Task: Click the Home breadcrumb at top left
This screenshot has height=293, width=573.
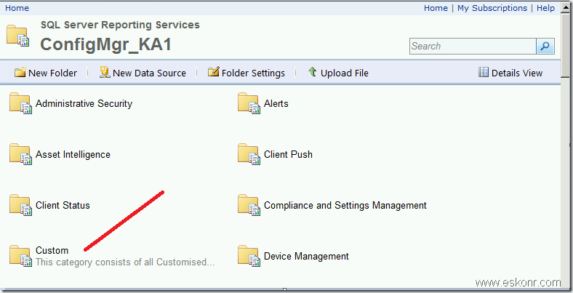Action: (x=17, y=8)
